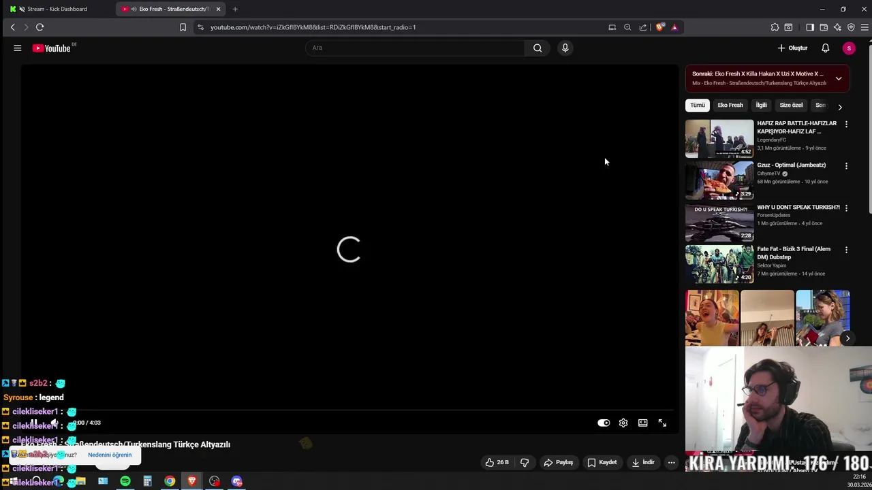Select the Eko Fresh filter chip
This screenshot has width=872, height=490.
(x=730, y=105)
